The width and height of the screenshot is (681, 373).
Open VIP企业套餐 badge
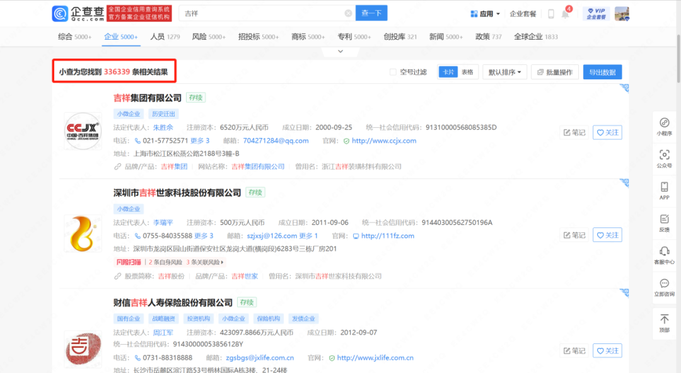click(596, 13)
